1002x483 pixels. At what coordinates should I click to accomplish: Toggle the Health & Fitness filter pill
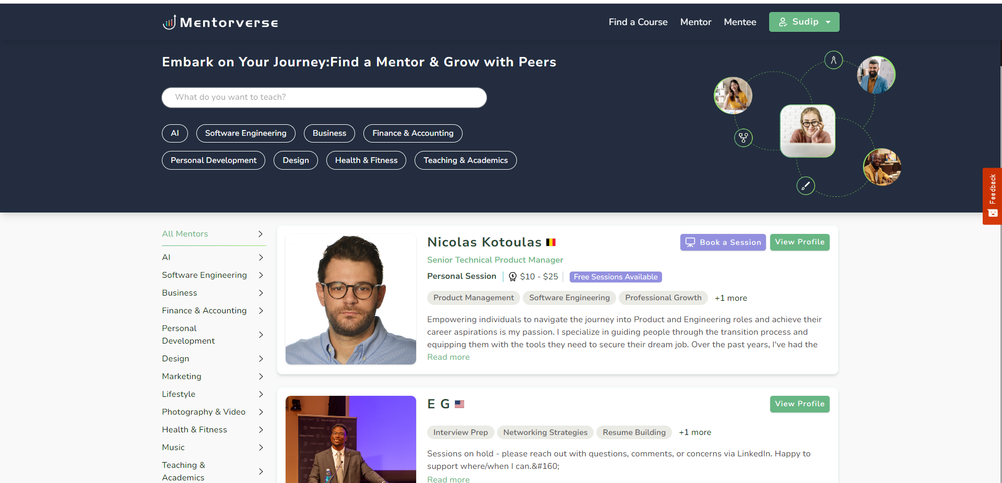pyautogui.click(x=366, y=160)
